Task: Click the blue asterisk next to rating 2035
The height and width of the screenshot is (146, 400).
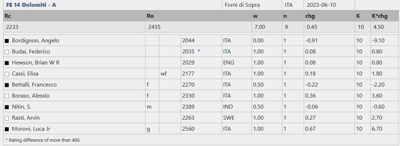Action: click(x=199, y=52)
